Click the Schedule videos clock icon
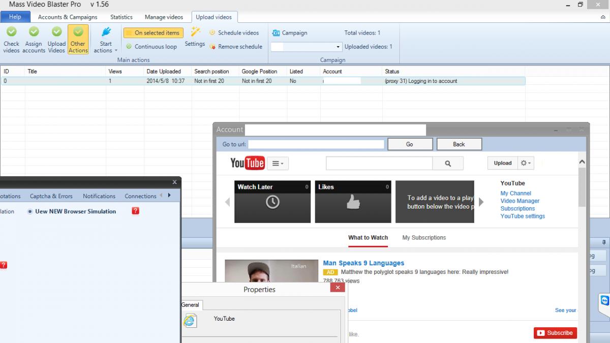Image resolution: width=610 pixels, height=343 pixels. click(212, 33)
